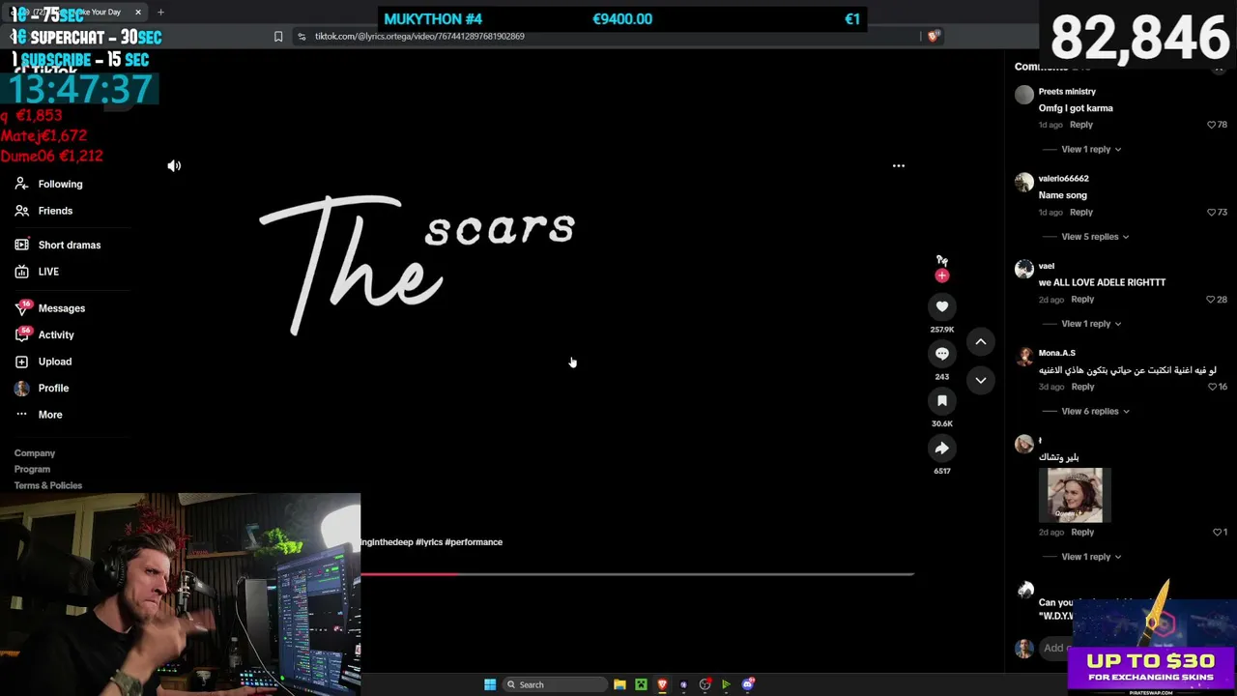Go to the next video
Viewport: 1237px width, 696px height.
tap(980, 380)
